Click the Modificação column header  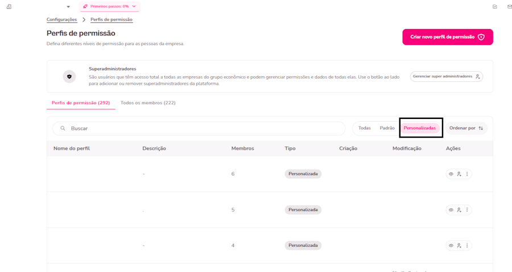[x=407, y=149]
